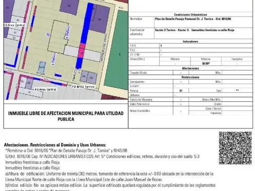255x191 pixels.
Task: Click the Centro de Manzana row
Action: (191, 100)
